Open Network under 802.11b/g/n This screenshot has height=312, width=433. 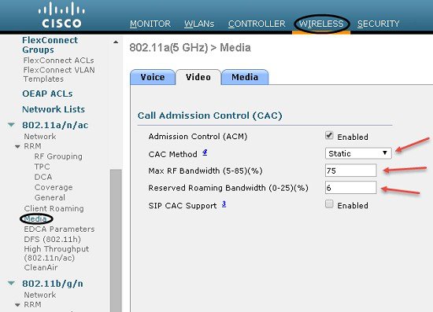[40, 295]
